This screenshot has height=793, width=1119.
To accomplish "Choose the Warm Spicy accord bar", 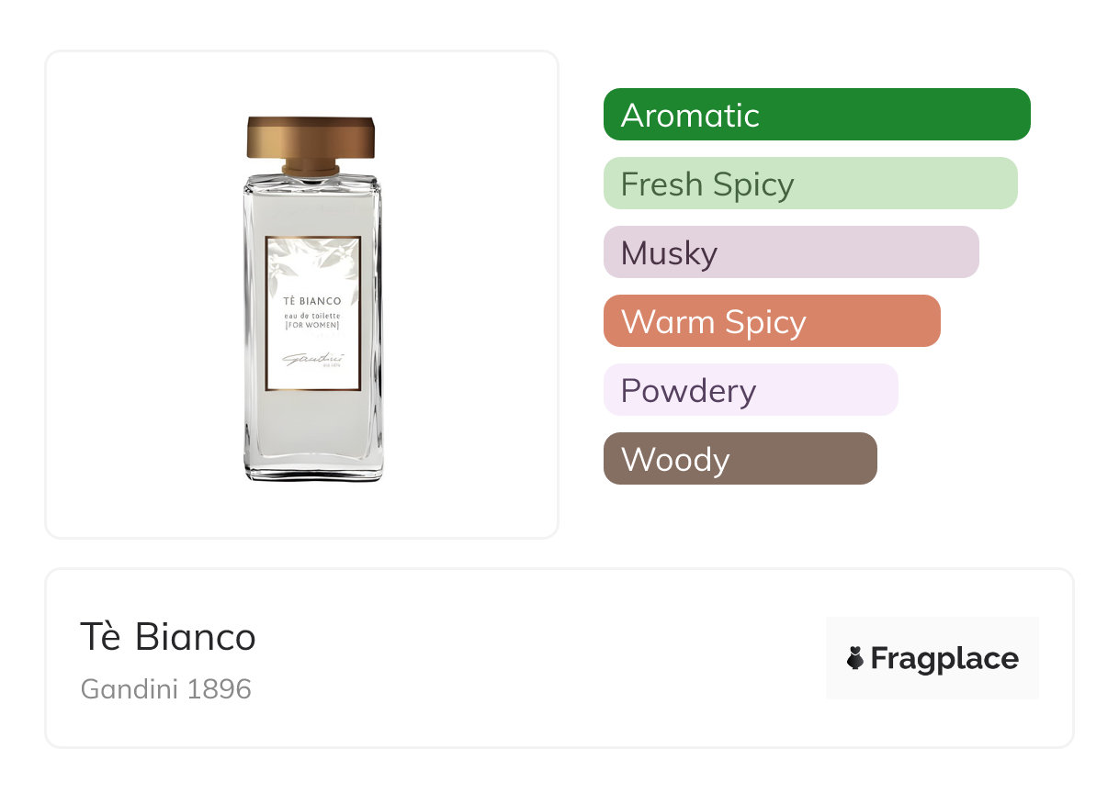I will [771, 321].
